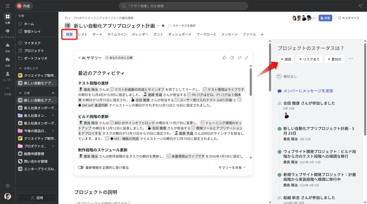Click the カスタマイズ button

[349, 18]
